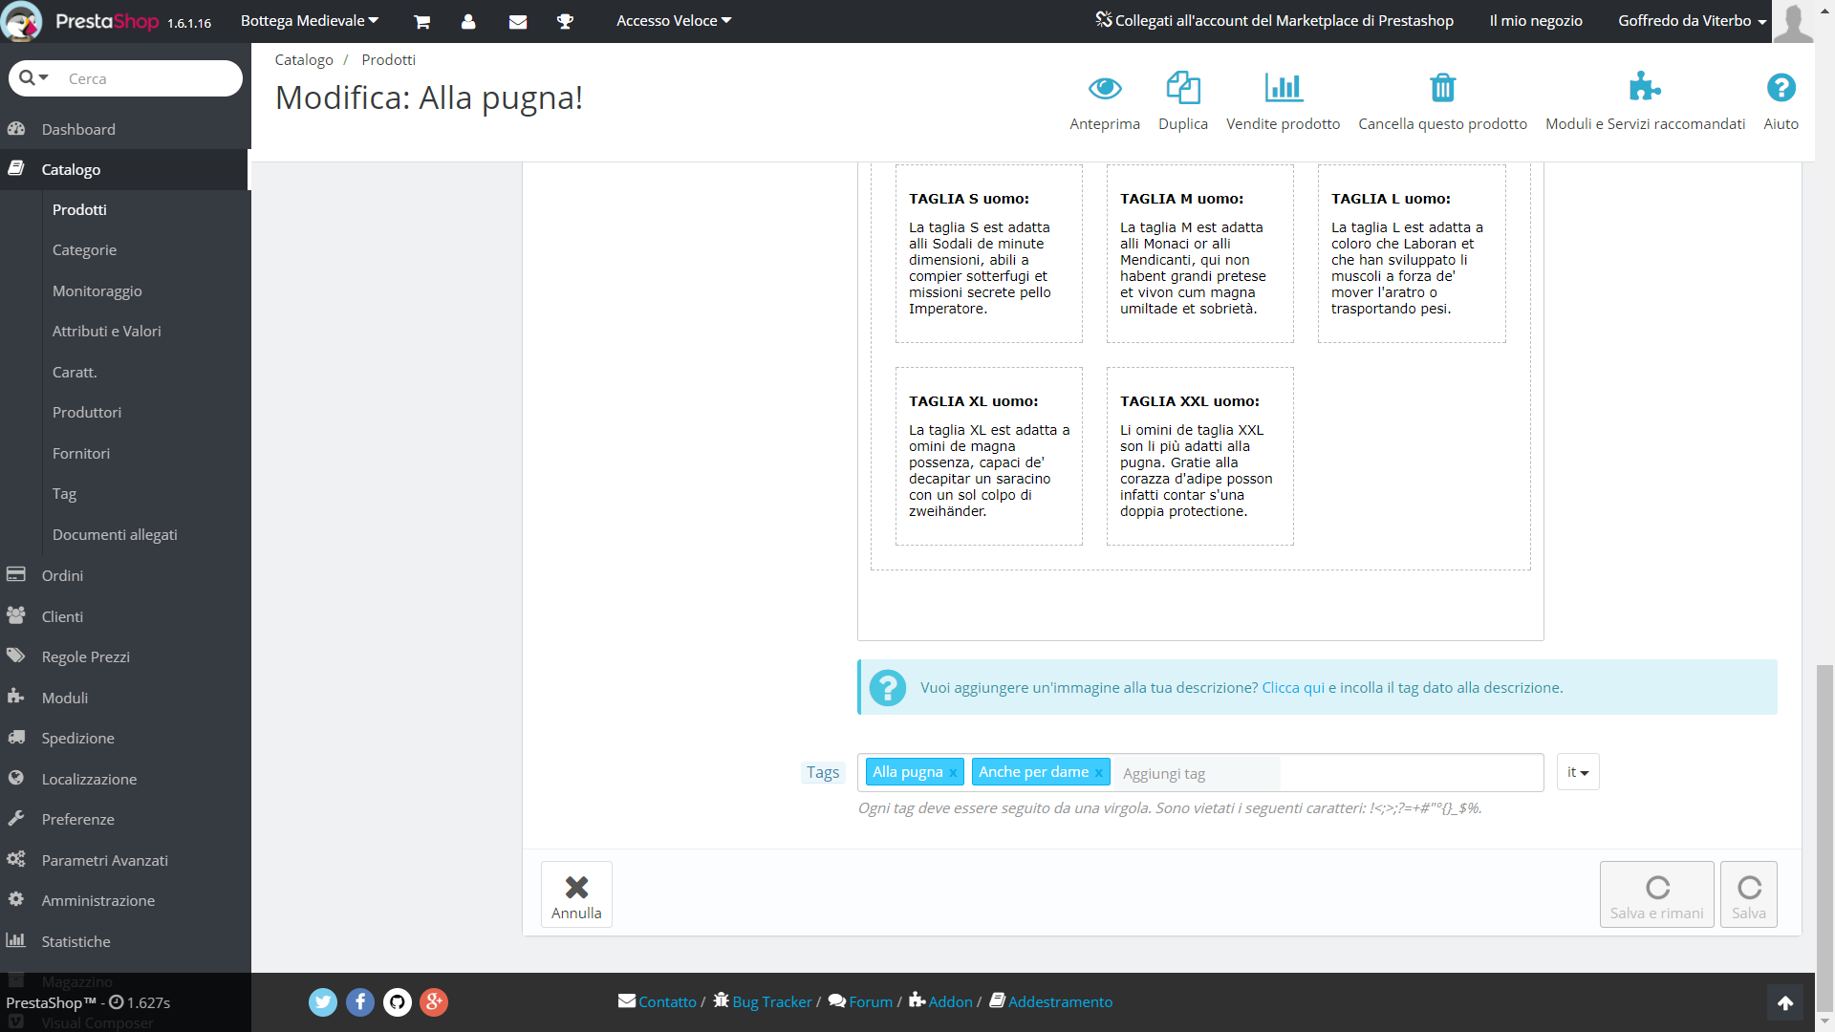Click the scroll-to-top arrow button
Viewport: 1835px width, 1032px height.
[1785, 1002]
